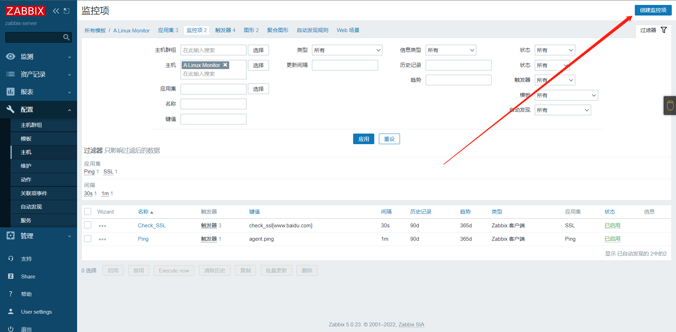Click into the 键值 filter field
The height and width of the screenshot is (332, 676).
pyautogui.click(x=213, y=119)
